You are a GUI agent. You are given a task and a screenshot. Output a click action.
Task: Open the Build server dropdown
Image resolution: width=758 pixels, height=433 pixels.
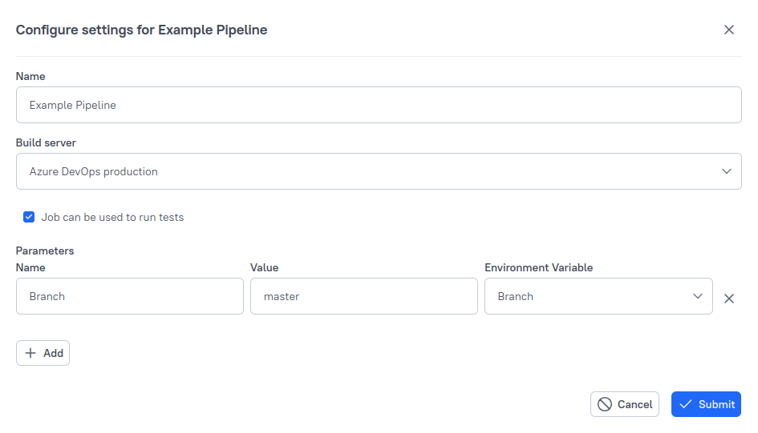(378, 171)
